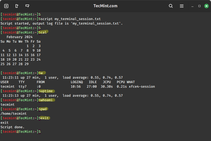Click the xfce4-session text

coord(142,86)
